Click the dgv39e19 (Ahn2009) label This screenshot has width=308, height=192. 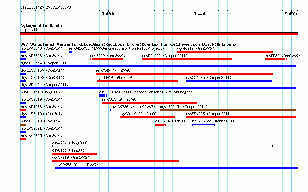pos(138,114)
